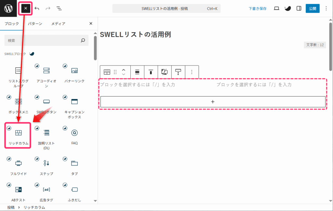Insert the 広告タグ block
The height and width of the screenshot is (211, 333).
47,193
